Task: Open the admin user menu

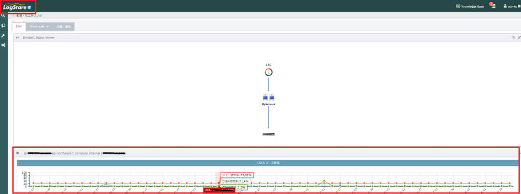Action: pyautogui.click(x=510, y=6)
